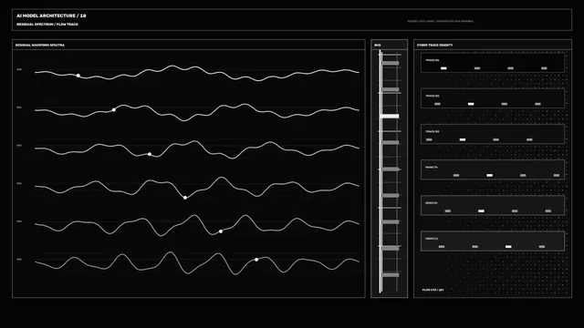Click highlighted white segment in bottom density row

tap(508, 247)
